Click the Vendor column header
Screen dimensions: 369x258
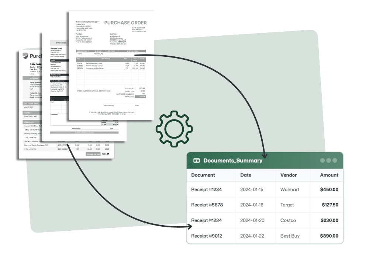point(289,175)
